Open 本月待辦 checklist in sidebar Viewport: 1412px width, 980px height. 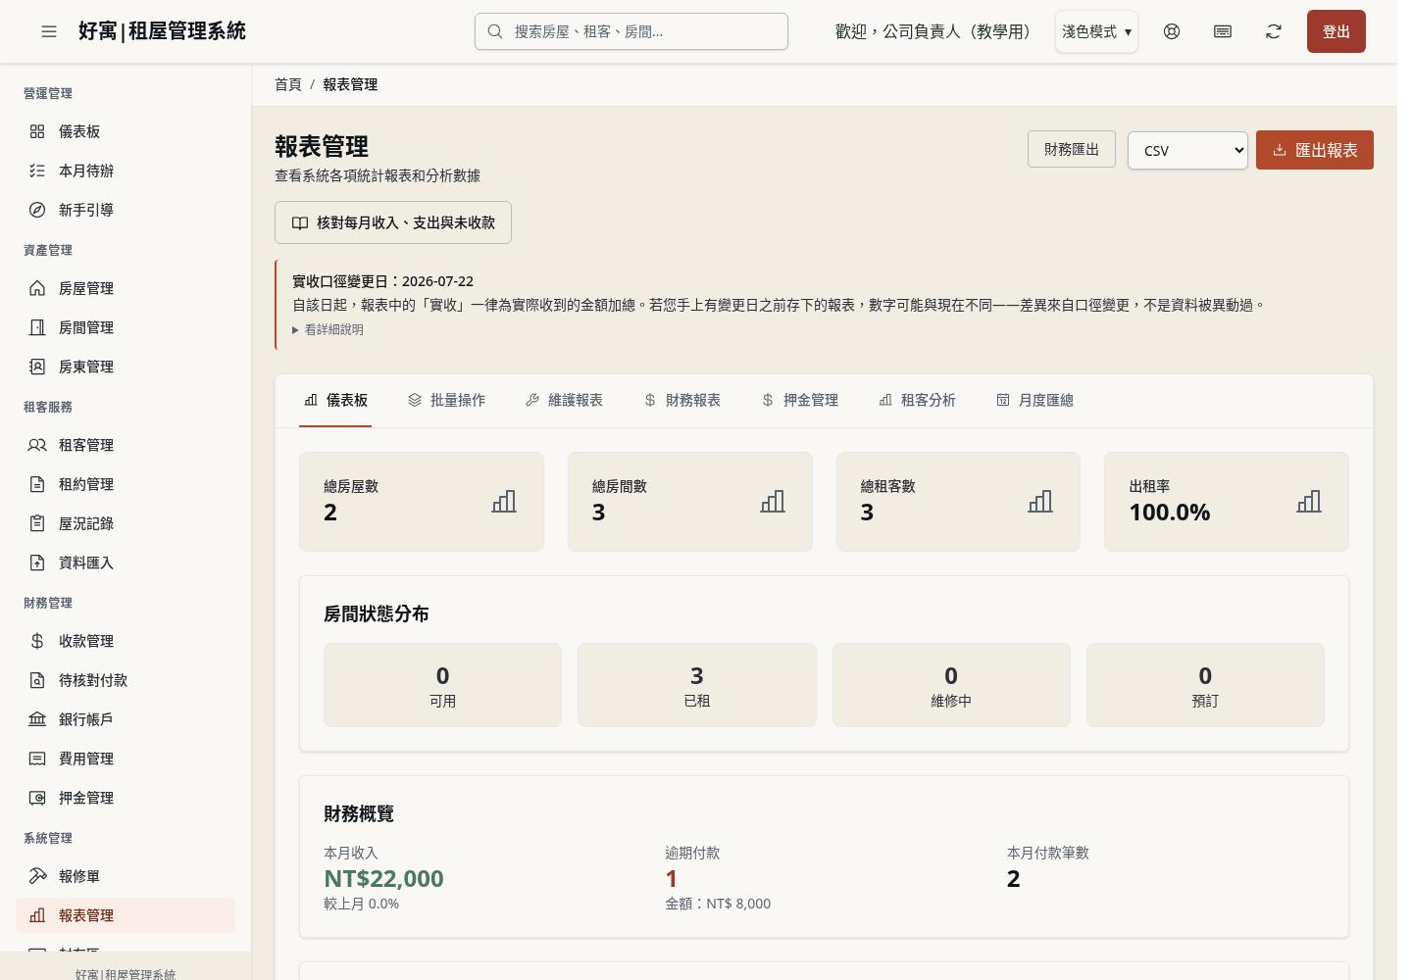[126, 171]
